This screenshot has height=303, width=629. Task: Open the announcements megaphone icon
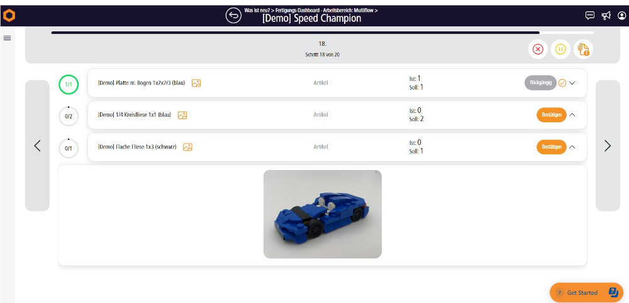[x=604, y=16]
